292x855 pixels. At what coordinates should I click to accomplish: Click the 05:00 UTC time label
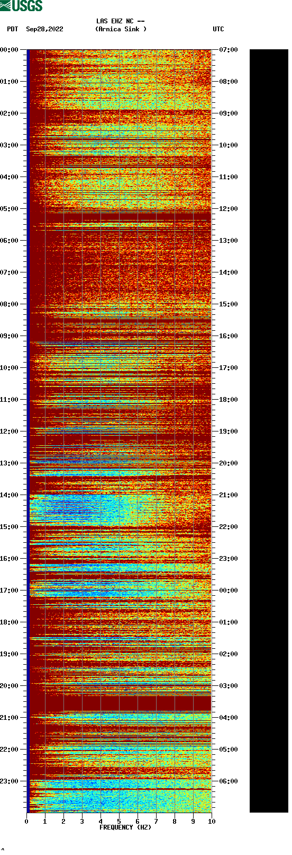click(x=229, y=750)
